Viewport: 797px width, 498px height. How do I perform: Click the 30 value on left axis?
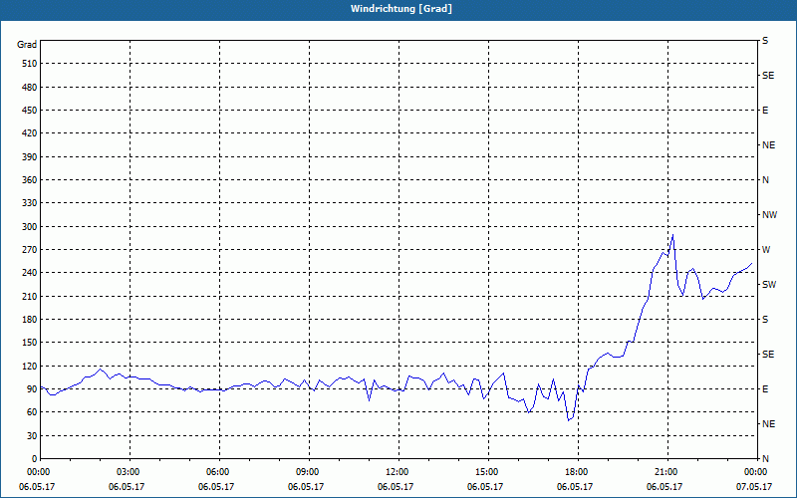pyautogui.click(x=32, y=435)
